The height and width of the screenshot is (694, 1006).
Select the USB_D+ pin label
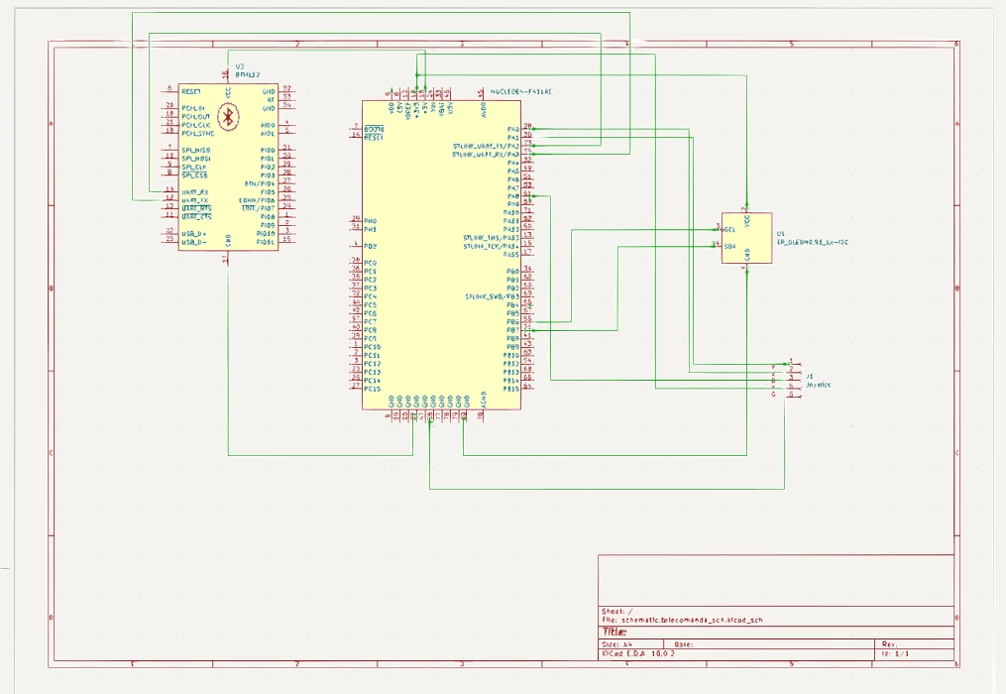pos(193,234)
